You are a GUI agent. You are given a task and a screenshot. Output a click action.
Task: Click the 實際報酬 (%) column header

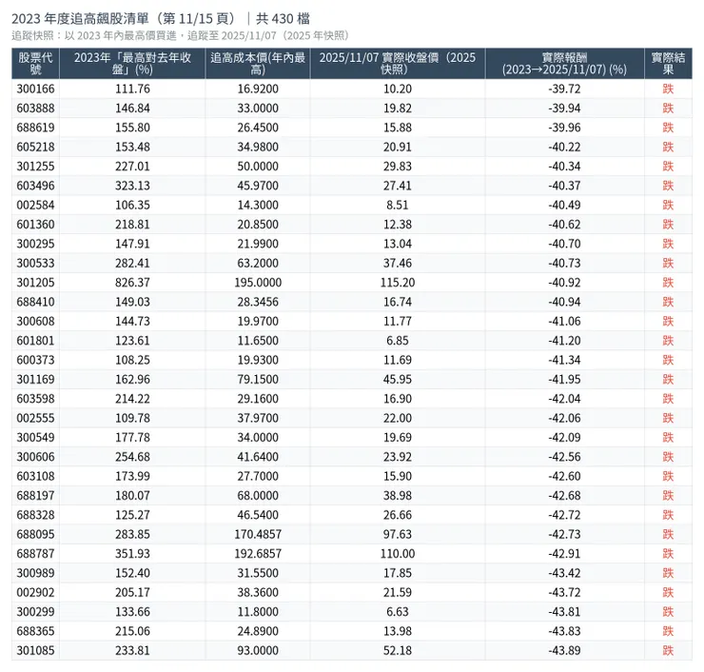click(x=564, y=64)
